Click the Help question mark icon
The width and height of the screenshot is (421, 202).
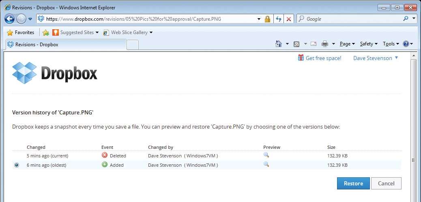(406, 44)
